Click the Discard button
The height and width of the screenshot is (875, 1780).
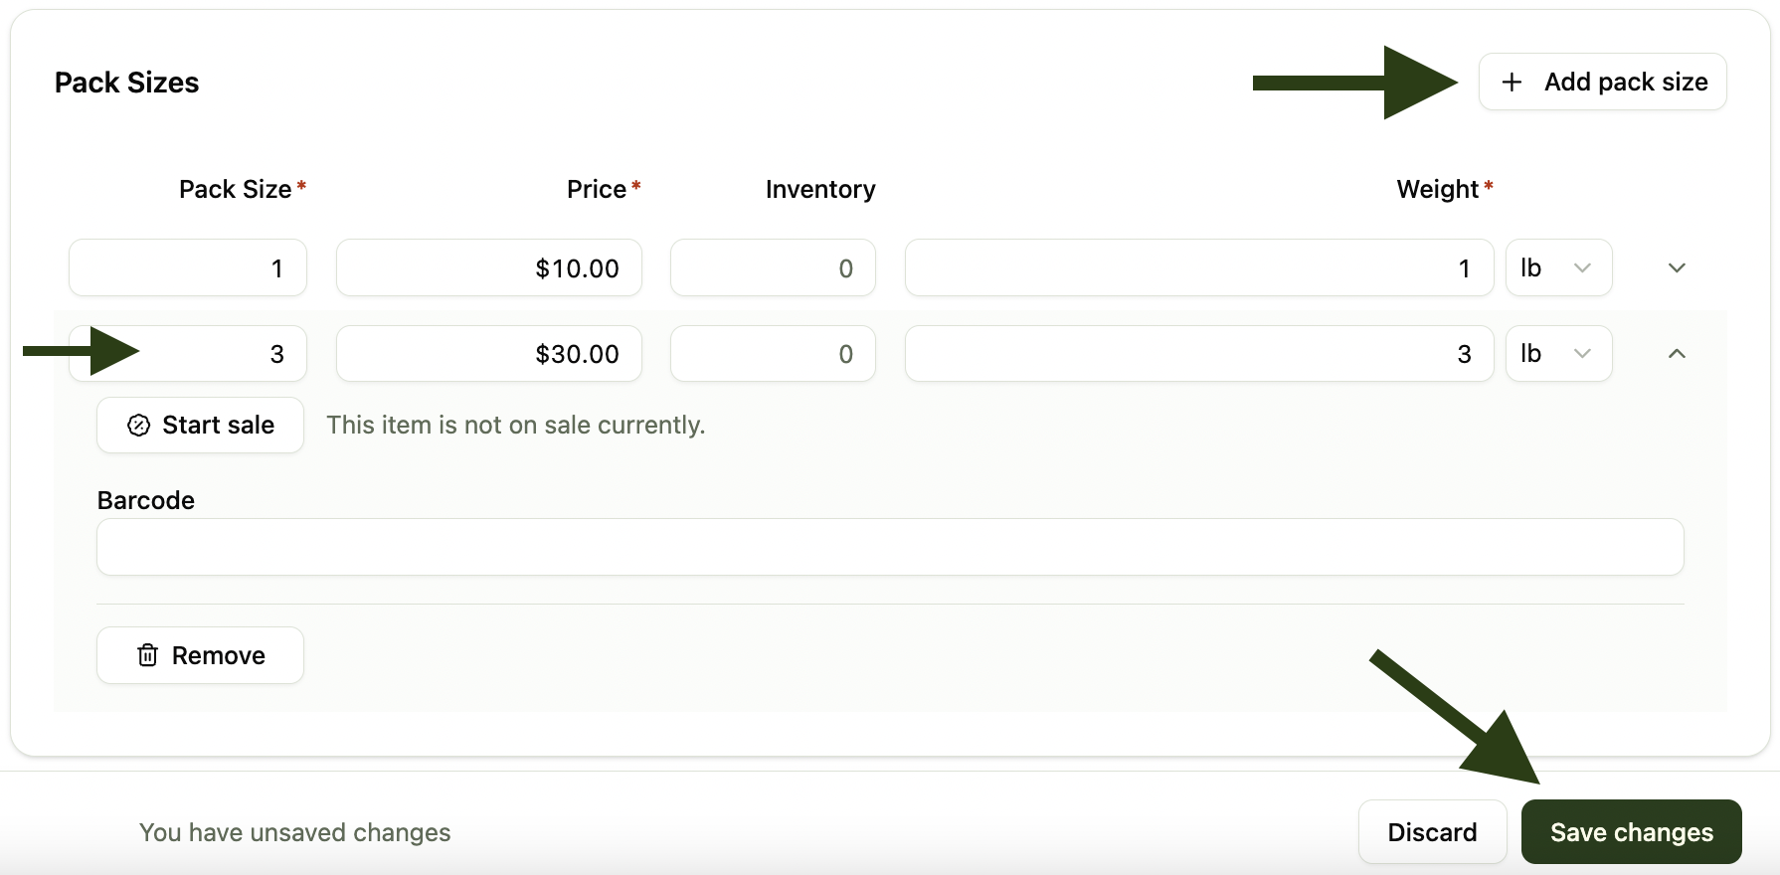(x=1432, y=831)
